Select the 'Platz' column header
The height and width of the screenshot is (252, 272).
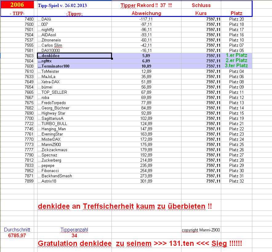tap(236, 13)
